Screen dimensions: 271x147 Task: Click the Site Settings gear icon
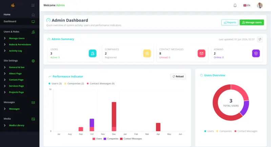click(x=33, y=61)
